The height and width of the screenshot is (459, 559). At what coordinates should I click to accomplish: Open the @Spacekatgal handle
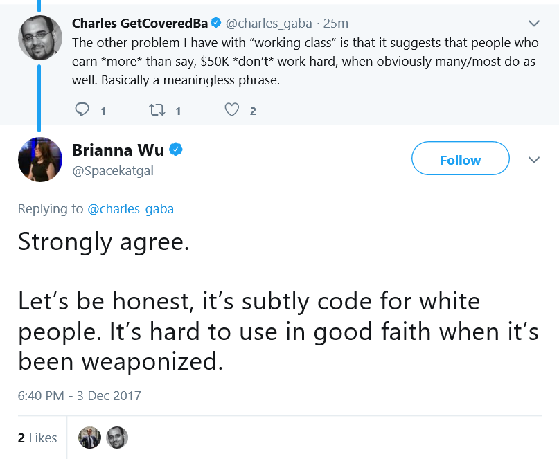[x=113, y=171]
